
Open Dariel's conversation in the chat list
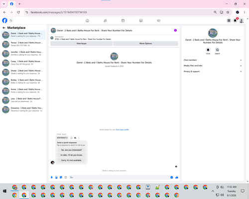[x=23, y=35]
